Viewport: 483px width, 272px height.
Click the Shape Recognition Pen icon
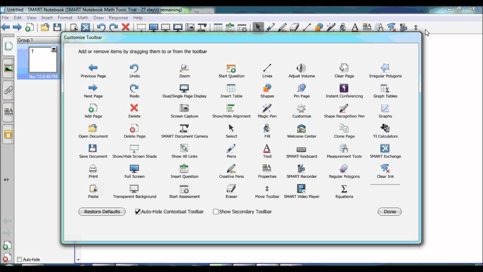(x=344, y=108)
